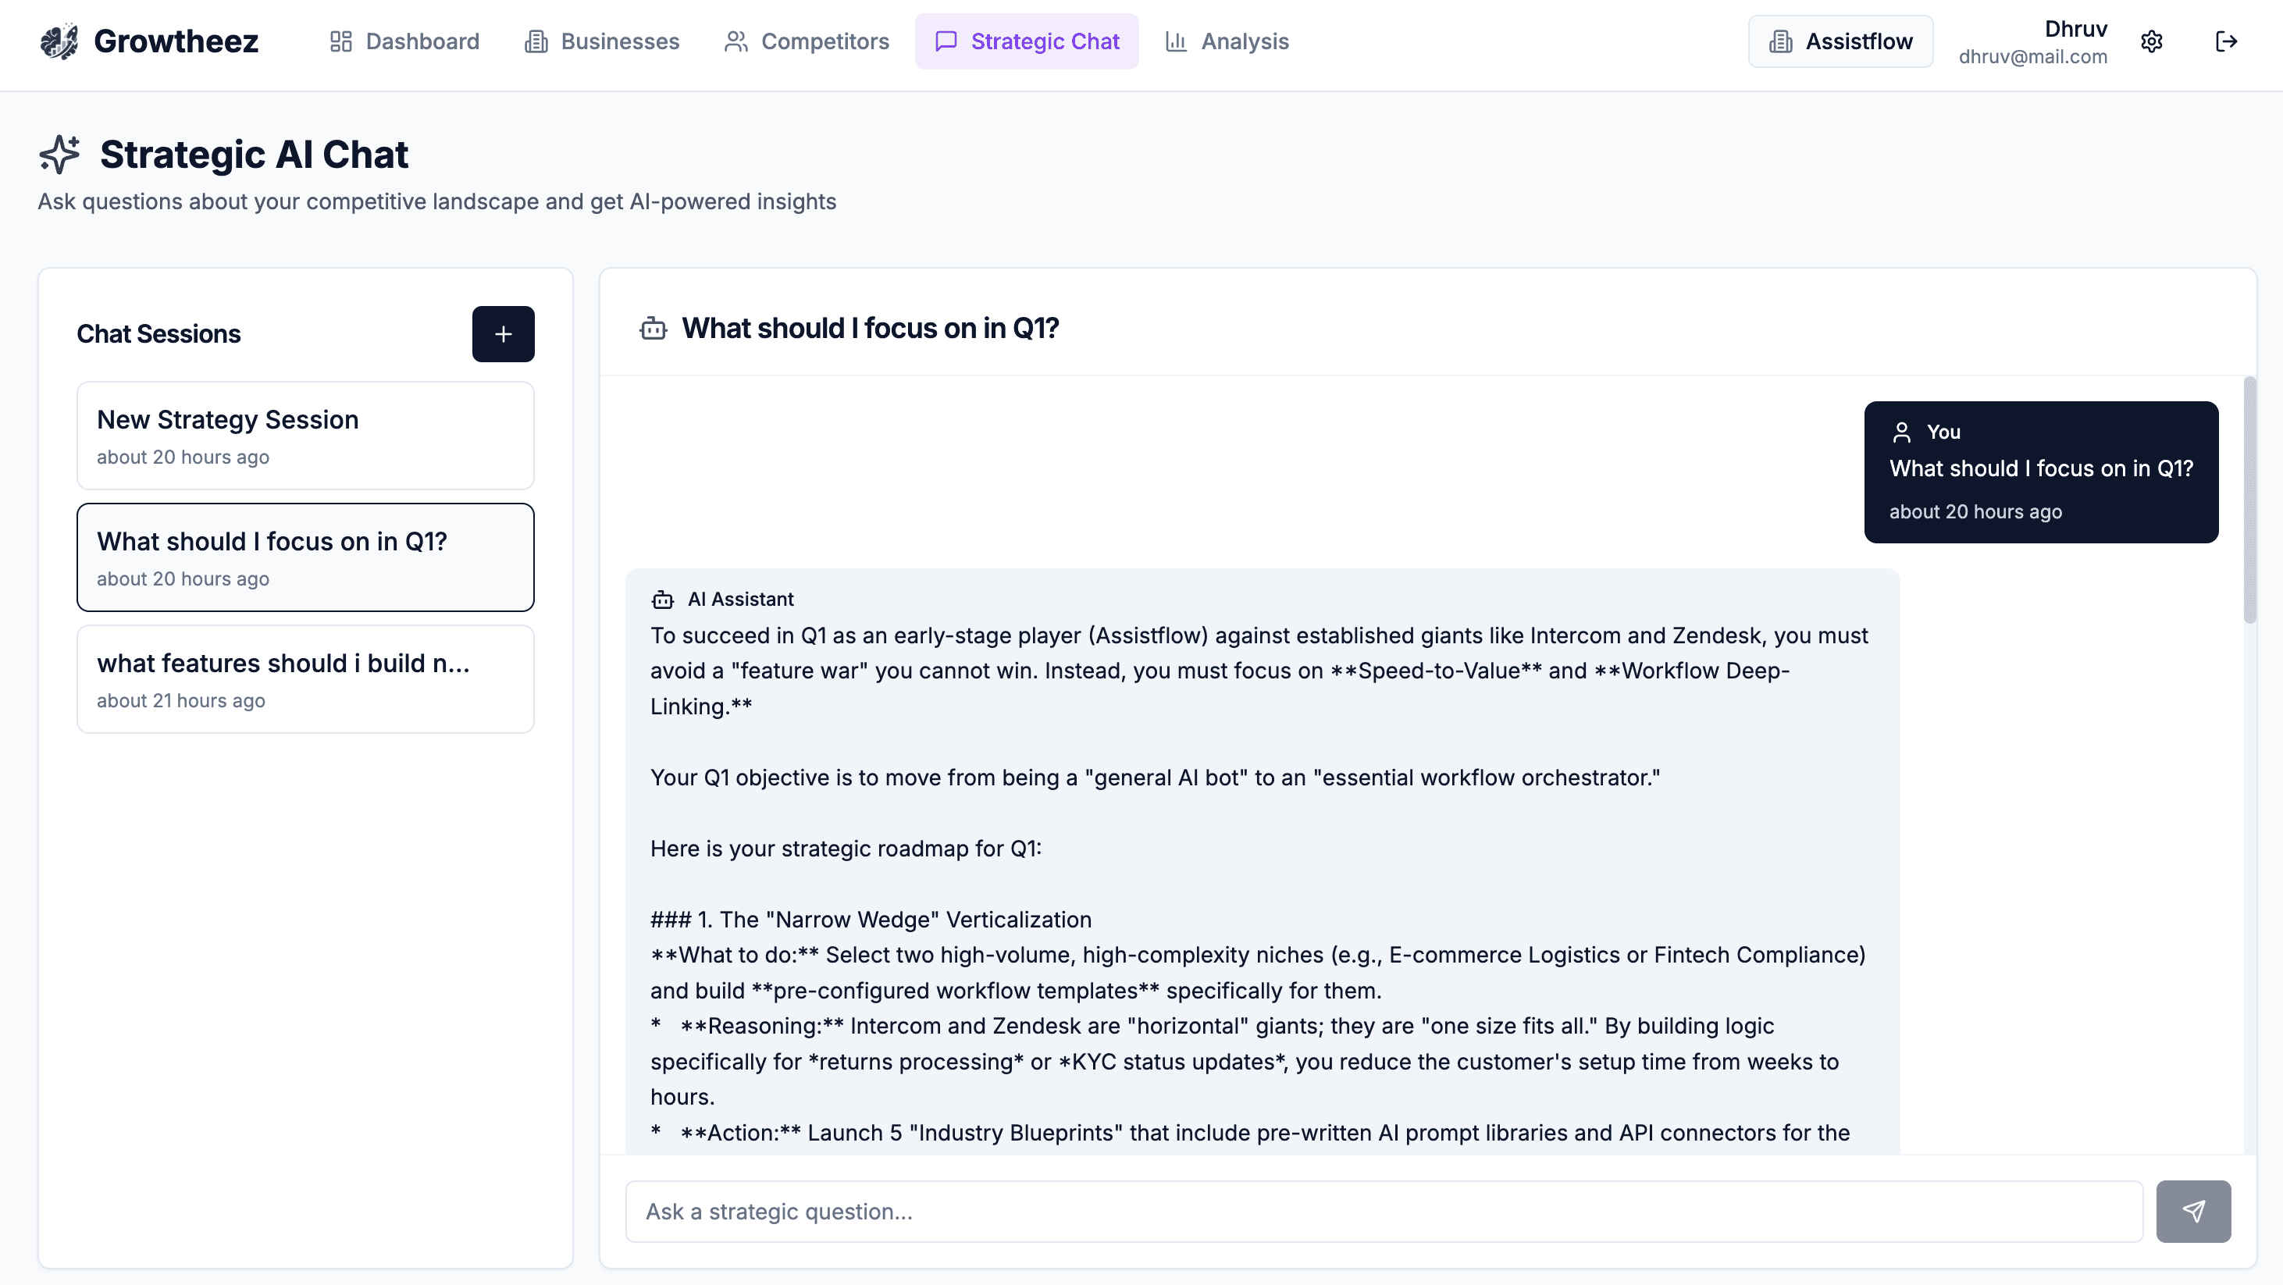Select the Dashboard grid icon
This screenshot has height=1285, width=2283.
[340, 41]
